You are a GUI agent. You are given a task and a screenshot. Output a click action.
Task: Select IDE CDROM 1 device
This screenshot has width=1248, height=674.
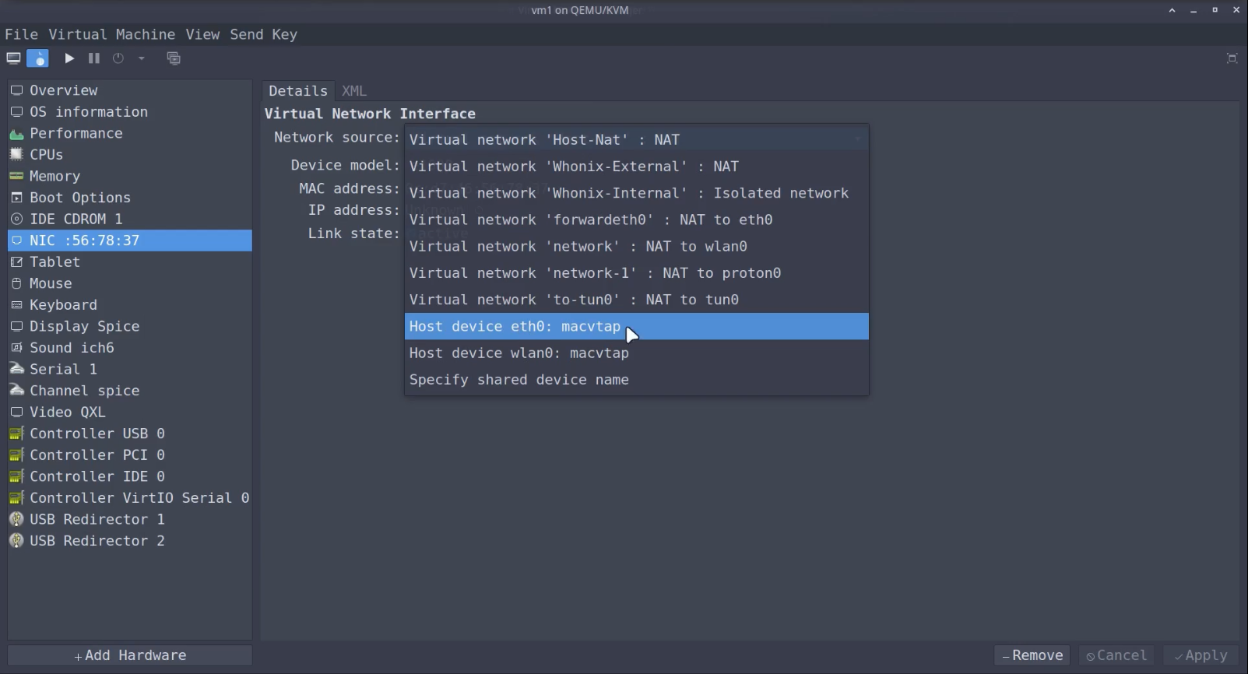pyautogui.click(x=130, y=219)
